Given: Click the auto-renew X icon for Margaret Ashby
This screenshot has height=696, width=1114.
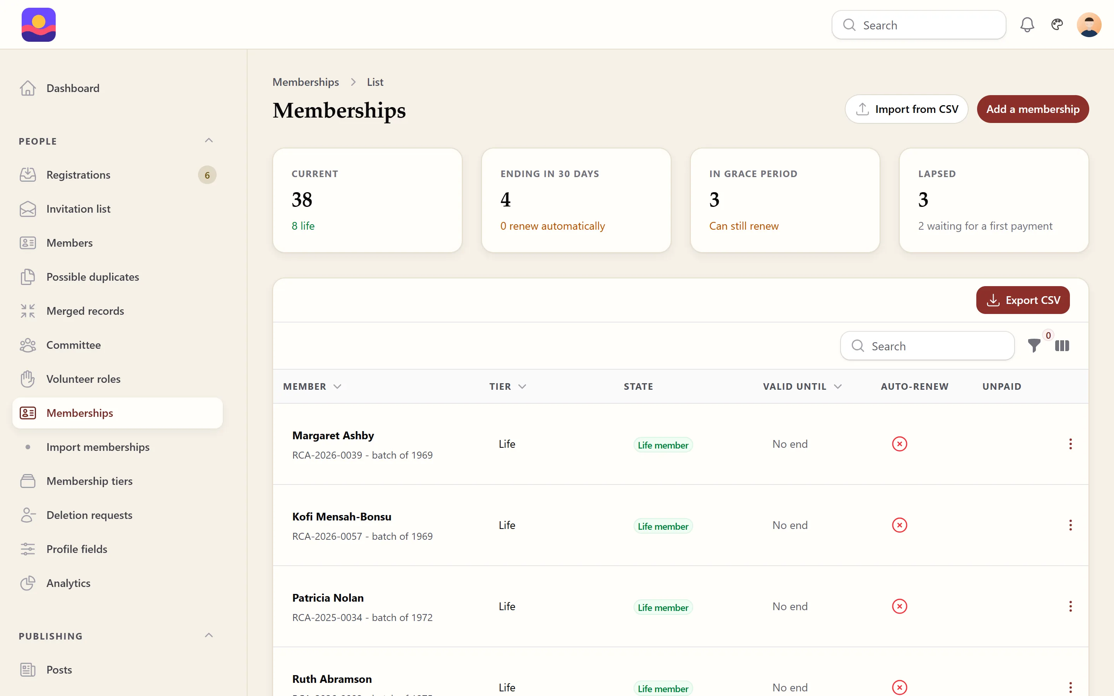Looking at the screenshot, I should pos(899,444).
